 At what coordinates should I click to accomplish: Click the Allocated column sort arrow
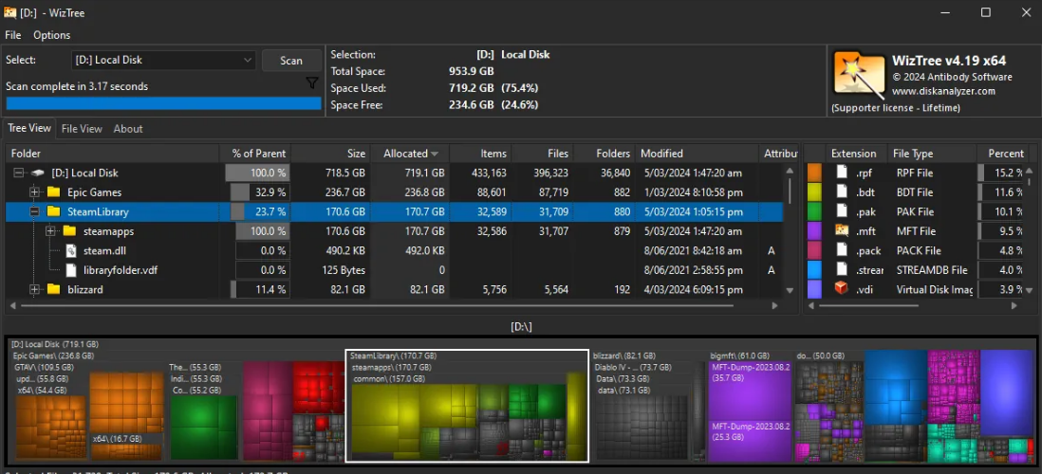435,154
